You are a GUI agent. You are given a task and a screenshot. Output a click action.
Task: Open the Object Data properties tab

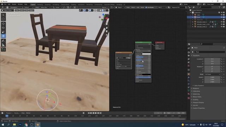(x=189, y=90)
